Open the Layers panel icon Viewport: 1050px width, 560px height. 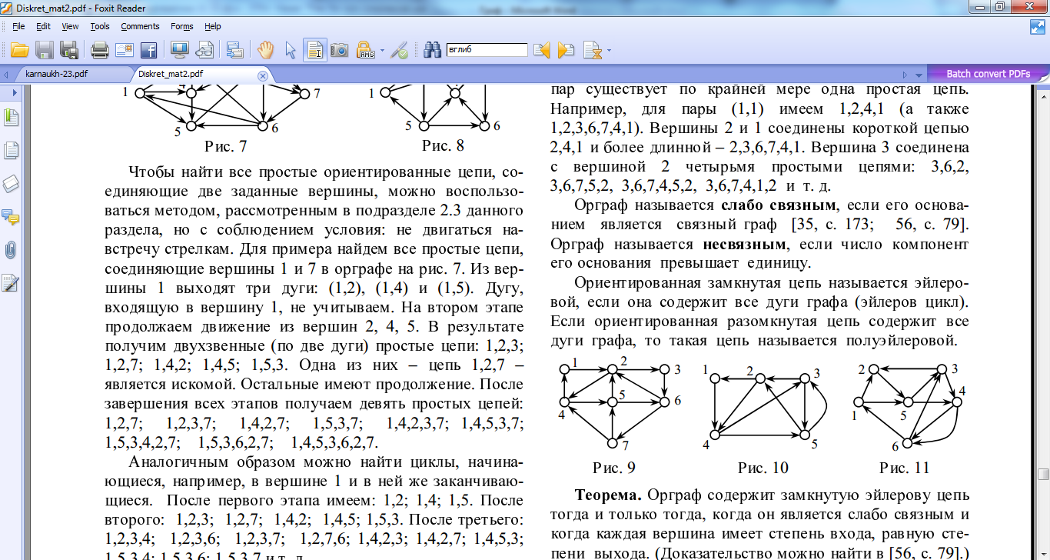click(11, 184)
